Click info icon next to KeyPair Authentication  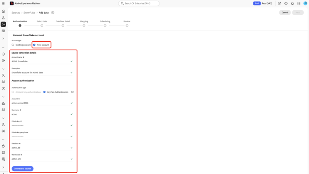click(x=73, y=92)
